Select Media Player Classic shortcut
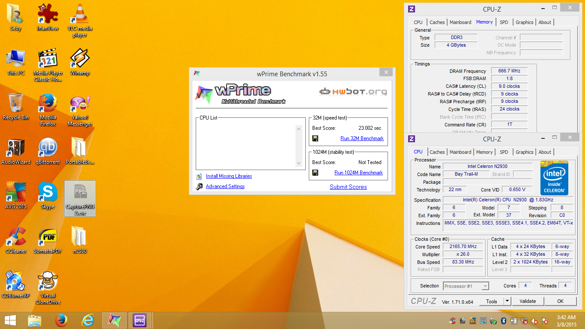The image size is (585, 329). (48, 66)
